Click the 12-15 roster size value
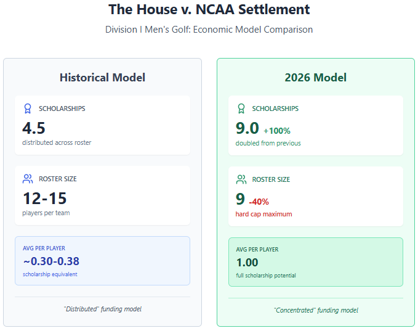 point(44,199)
